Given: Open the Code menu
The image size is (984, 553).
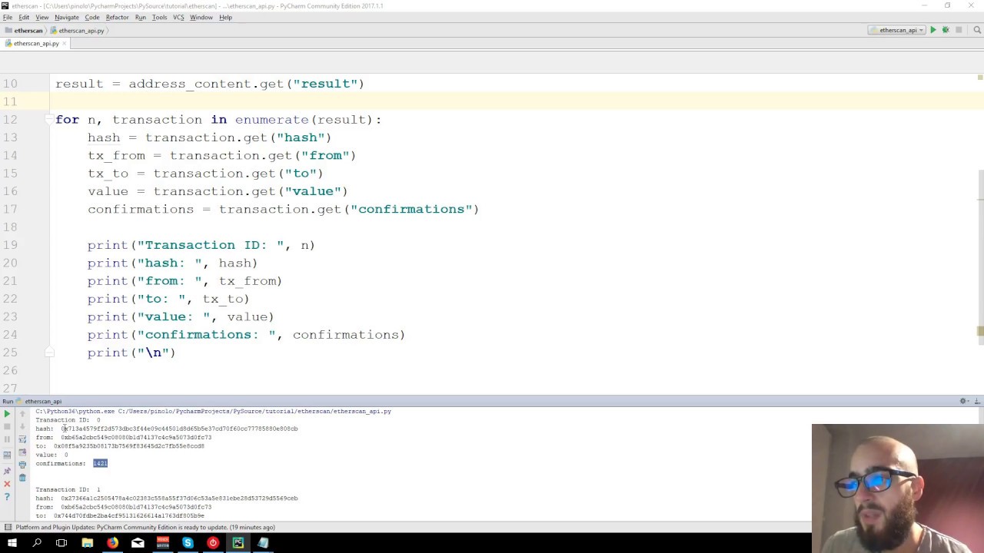Looking at the screenshot, I should coord(92,17).
